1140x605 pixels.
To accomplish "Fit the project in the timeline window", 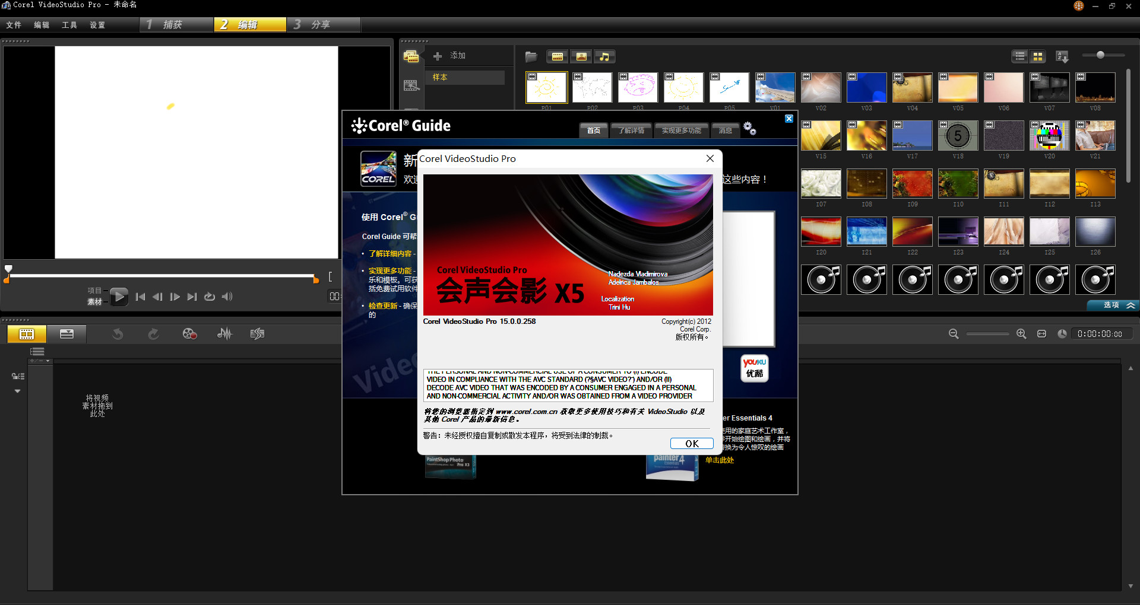I will tap(1041, 334).
